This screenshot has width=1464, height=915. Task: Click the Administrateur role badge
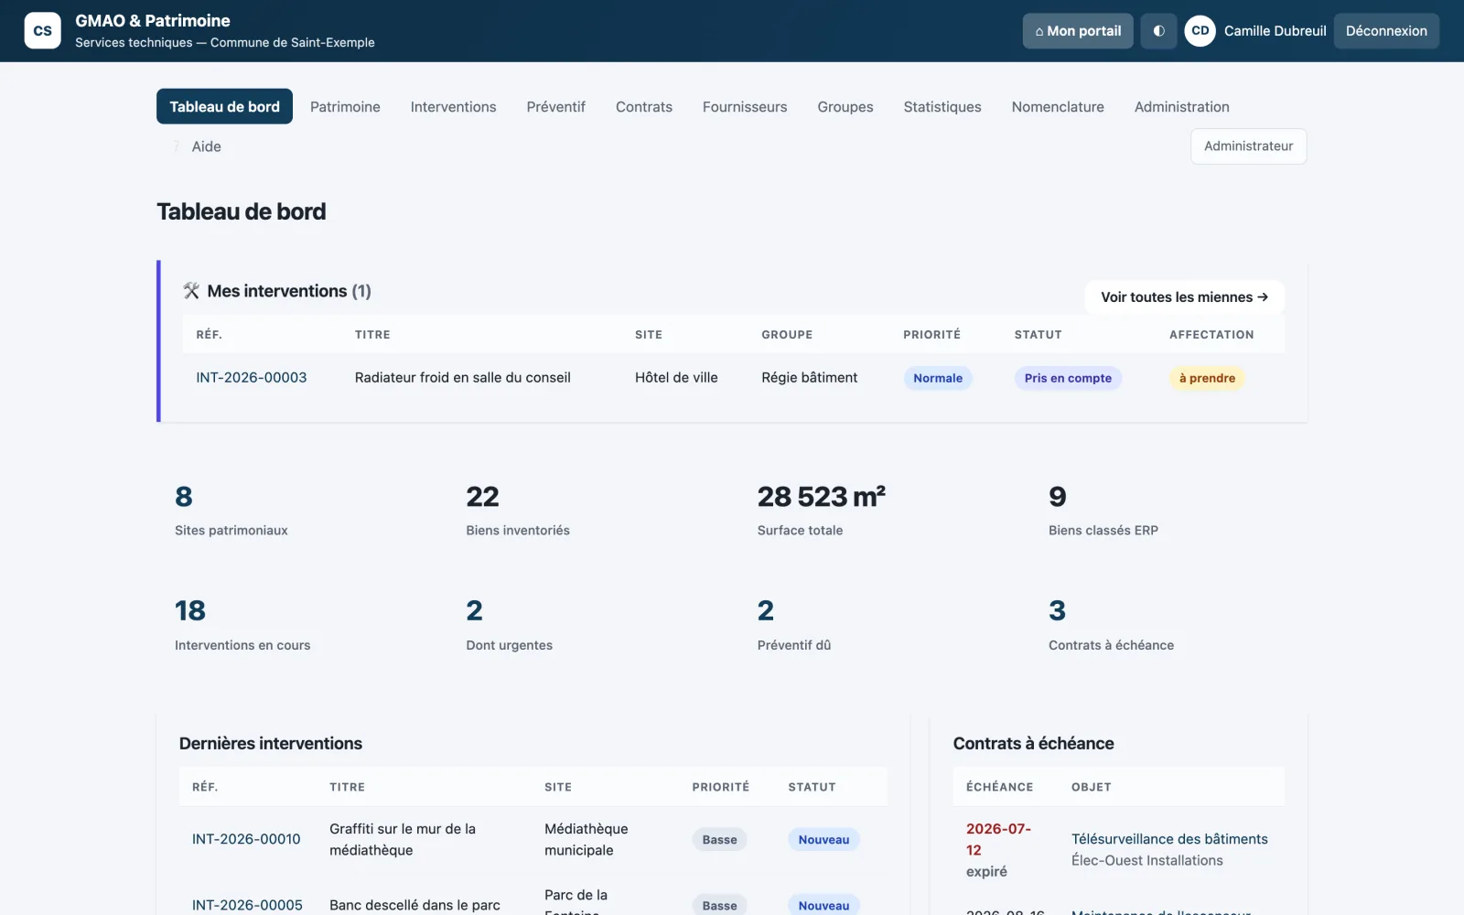(x=1248, y=146)
